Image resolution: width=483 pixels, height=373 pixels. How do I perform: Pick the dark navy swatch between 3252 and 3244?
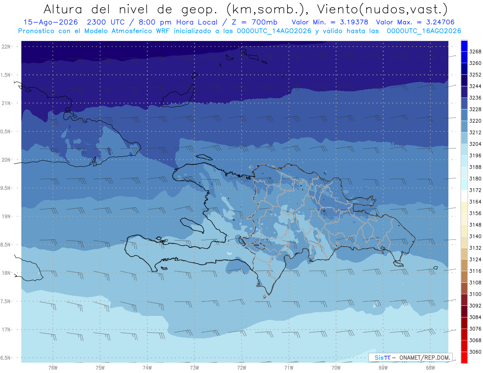[x=464, y=80]
